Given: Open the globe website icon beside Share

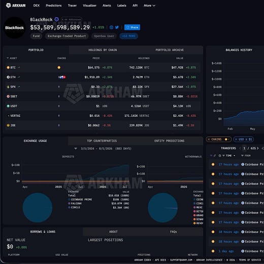Looking at the screenshot, I should pos(111,27).
